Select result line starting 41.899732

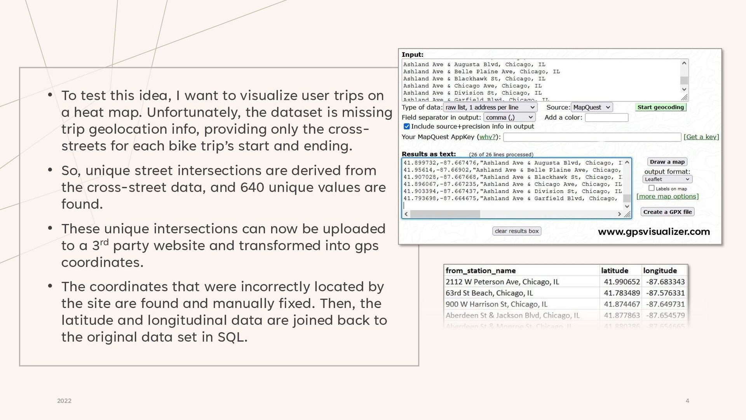pyautogui.click(x=512, y=163)
